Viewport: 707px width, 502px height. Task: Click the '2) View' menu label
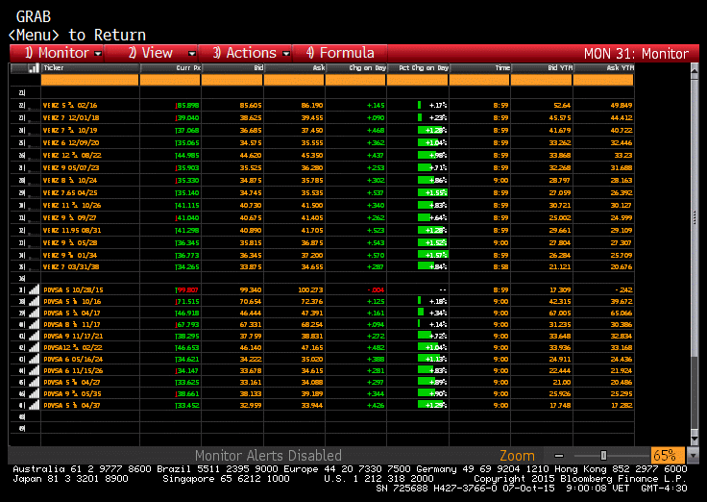point(150,53)
